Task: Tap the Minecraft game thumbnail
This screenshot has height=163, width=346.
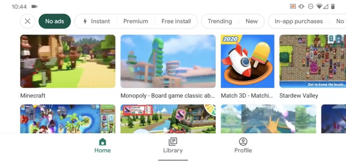Action: [68, 61]
